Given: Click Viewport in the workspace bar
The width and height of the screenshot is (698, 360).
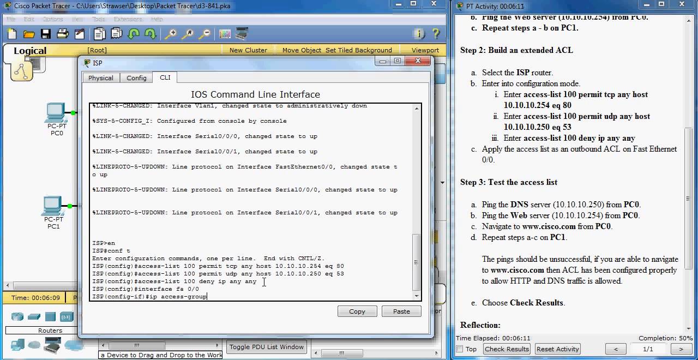Looking at the screenshot, I should point(425,50).
